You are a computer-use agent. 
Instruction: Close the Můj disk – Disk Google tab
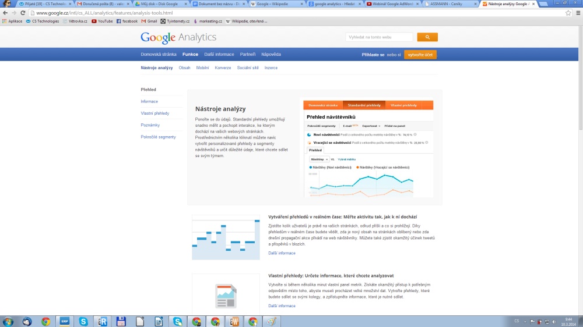[186, 3]
